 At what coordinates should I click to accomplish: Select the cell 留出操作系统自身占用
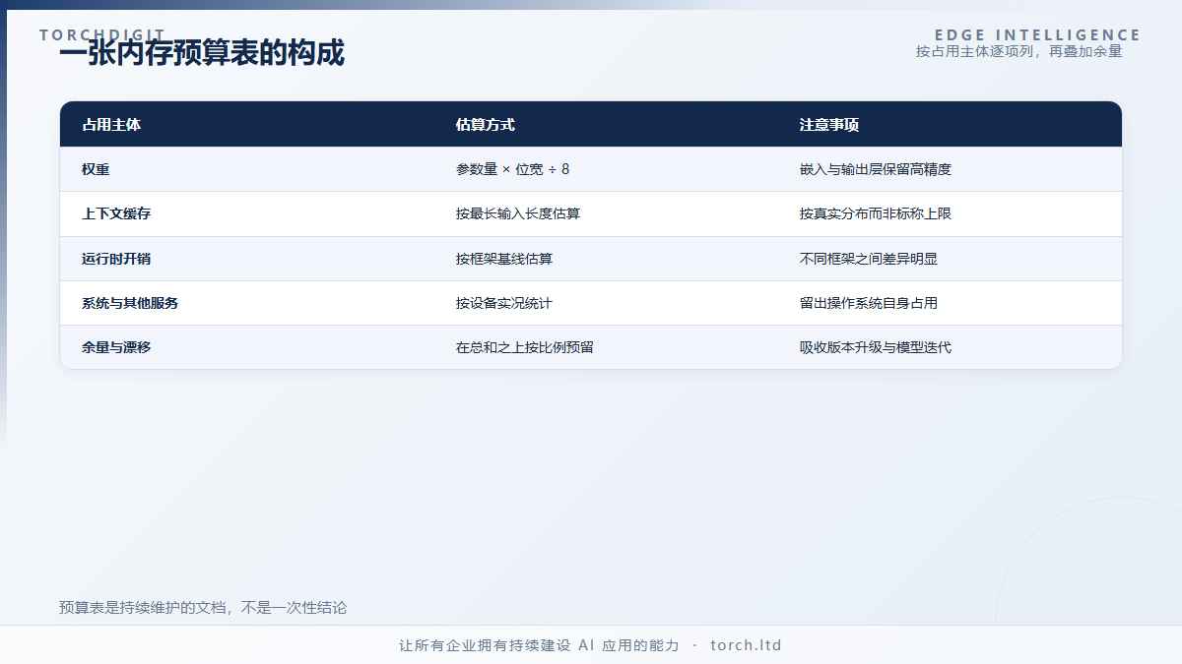coord(869,303)
